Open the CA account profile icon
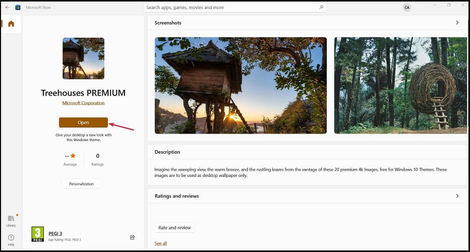Image resolution: width=470 pixels, height=252 pixels. tap(407, 8)
